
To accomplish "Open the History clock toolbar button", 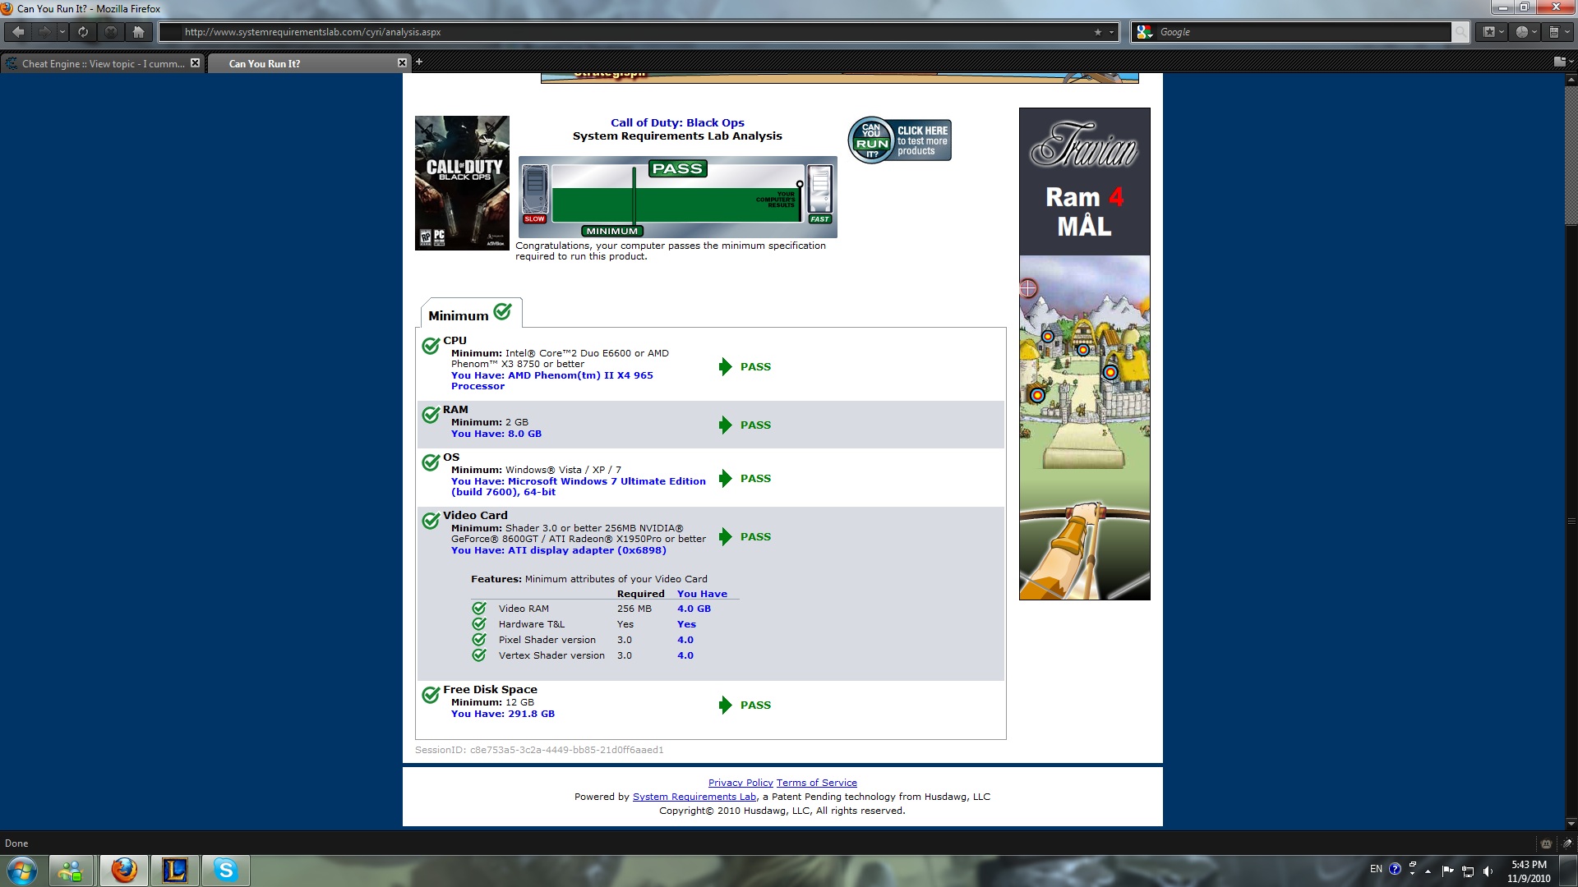I will click(1522, 32).
